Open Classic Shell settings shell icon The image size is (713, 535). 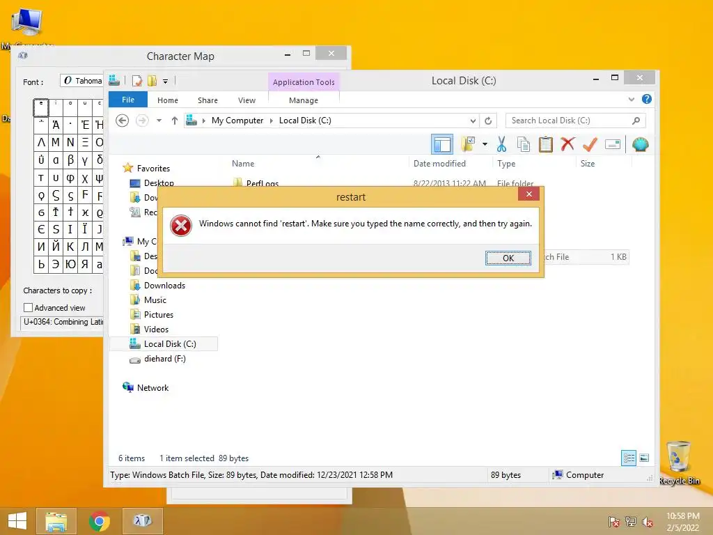click(641, 145)
